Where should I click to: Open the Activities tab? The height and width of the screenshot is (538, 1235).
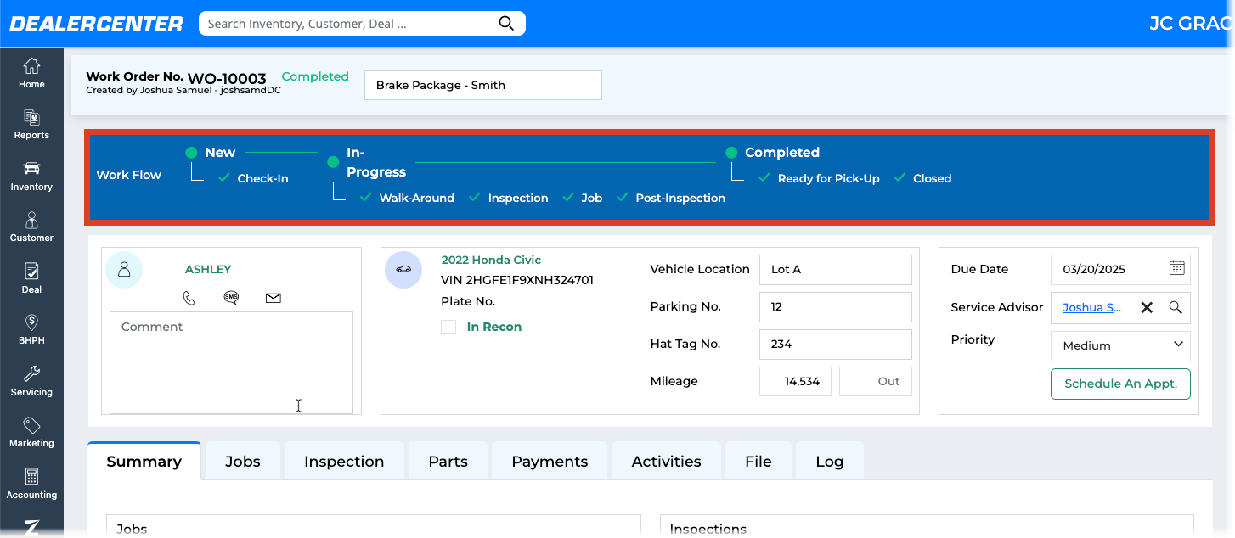click(667, 462)
